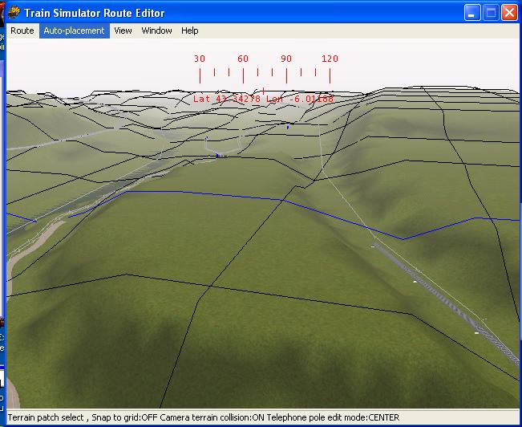522x427 pixels.
Task: Click the compass heading 60 marker
Action: coord(243,59)
